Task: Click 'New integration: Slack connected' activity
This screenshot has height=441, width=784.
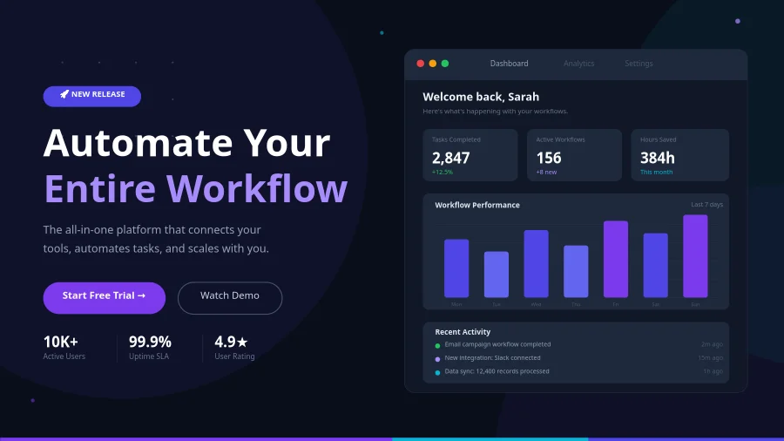Action: [492, 357]
